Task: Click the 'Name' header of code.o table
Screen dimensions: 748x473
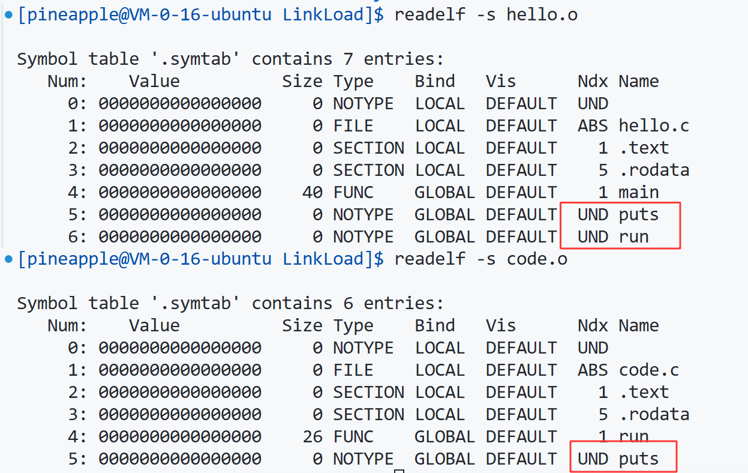Action: coord(639,326)
